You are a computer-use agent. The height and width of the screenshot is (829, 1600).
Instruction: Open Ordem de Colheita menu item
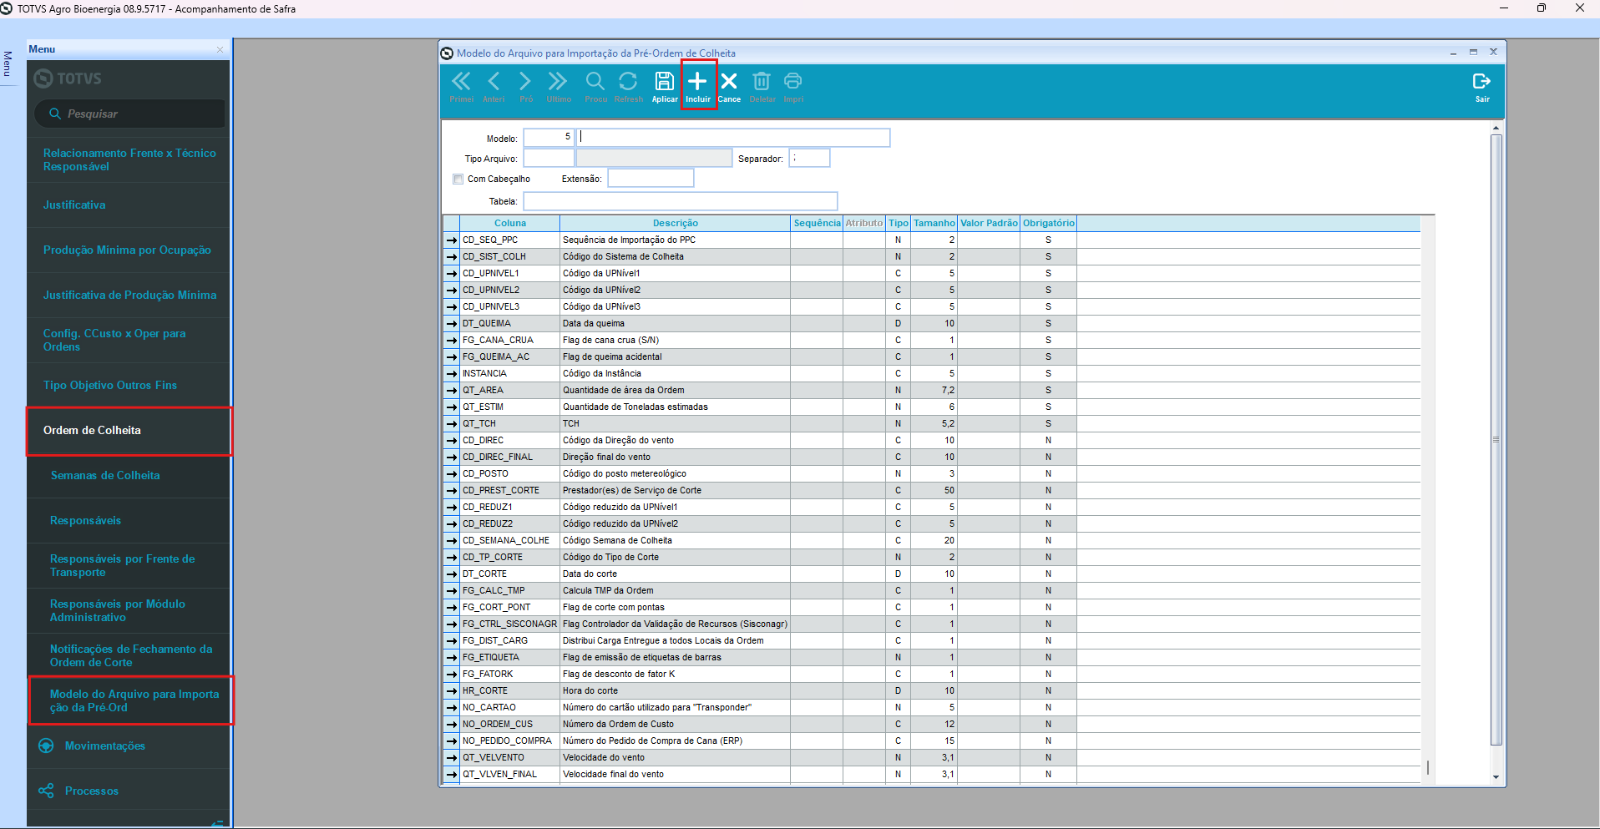(x=129, y=431)
